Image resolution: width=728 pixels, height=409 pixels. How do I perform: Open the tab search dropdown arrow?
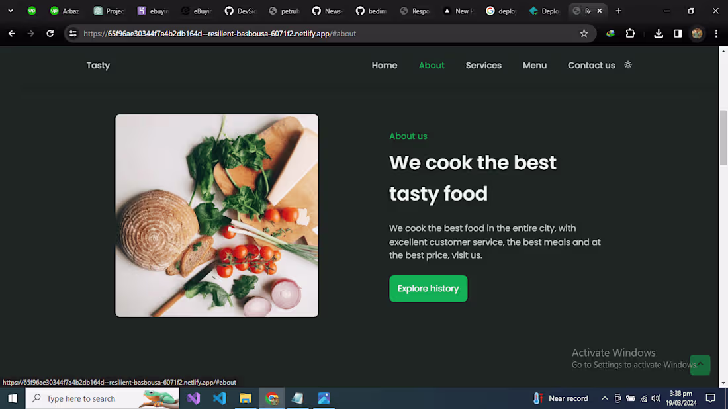tap(10, 11)
